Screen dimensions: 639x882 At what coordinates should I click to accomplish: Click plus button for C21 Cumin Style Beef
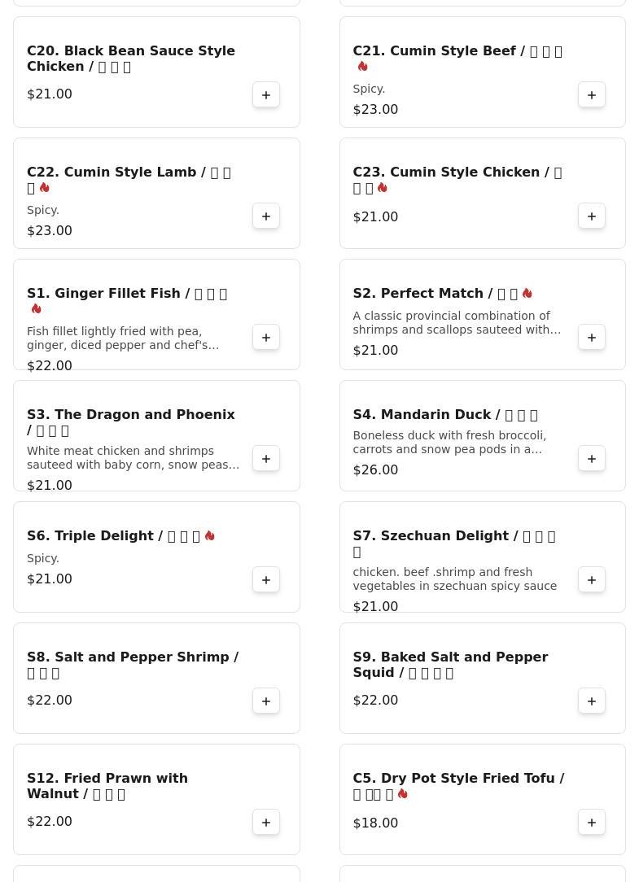pos(592,95)
